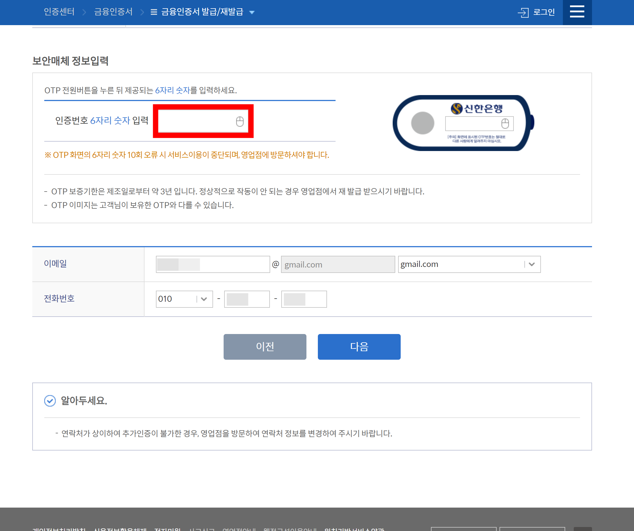Go to 금융인증서 breadcrumb item

click(113, 12)
